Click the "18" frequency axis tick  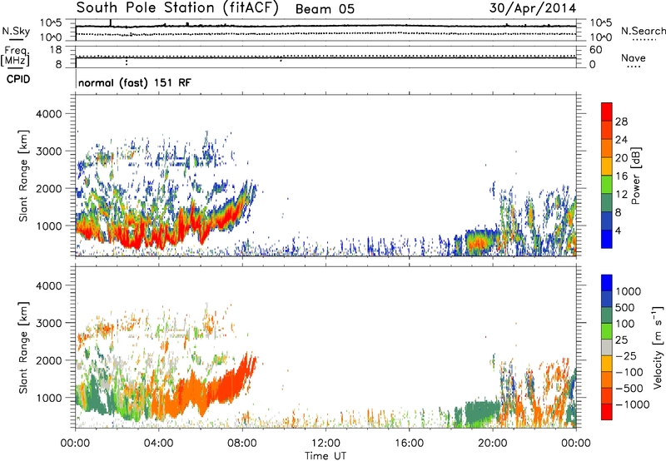[x=56, y=50]
